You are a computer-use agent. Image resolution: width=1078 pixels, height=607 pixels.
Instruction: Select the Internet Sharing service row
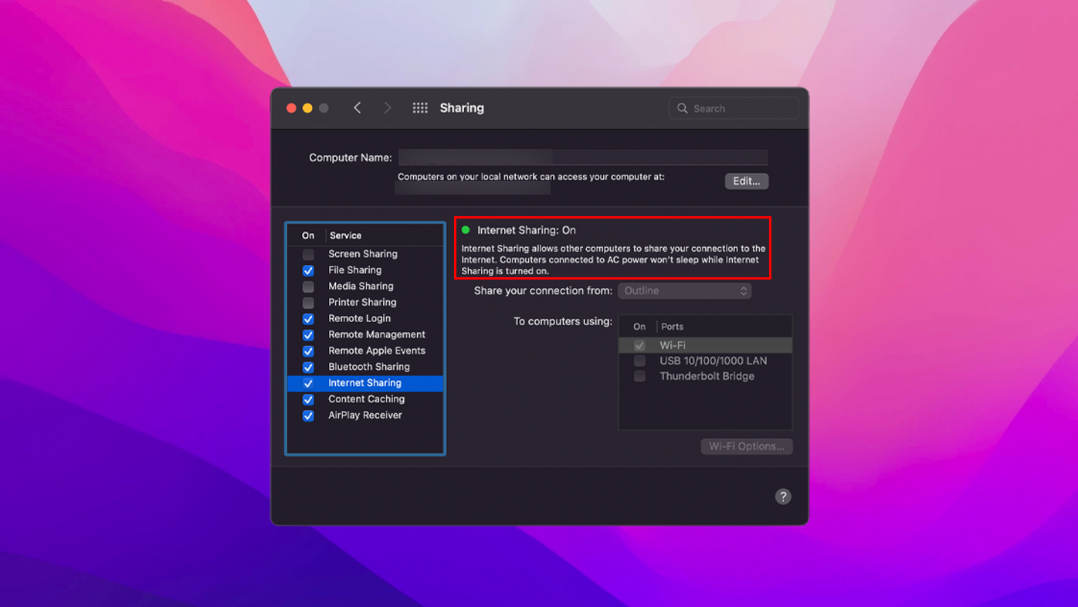(x=365, y=384)
